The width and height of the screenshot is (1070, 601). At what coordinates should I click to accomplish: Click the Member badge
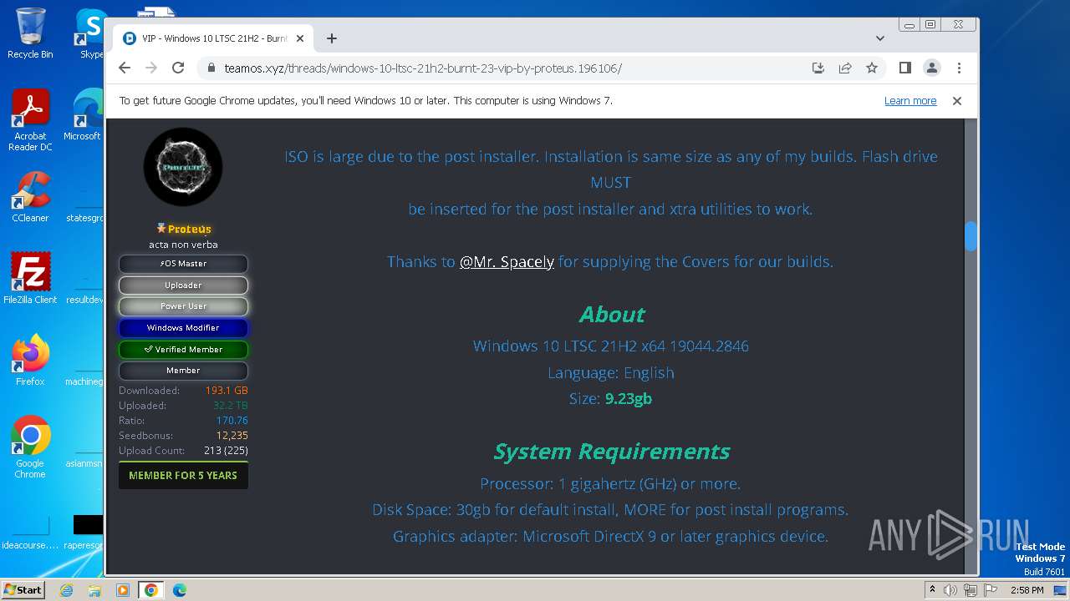click(x=183, y=371)
